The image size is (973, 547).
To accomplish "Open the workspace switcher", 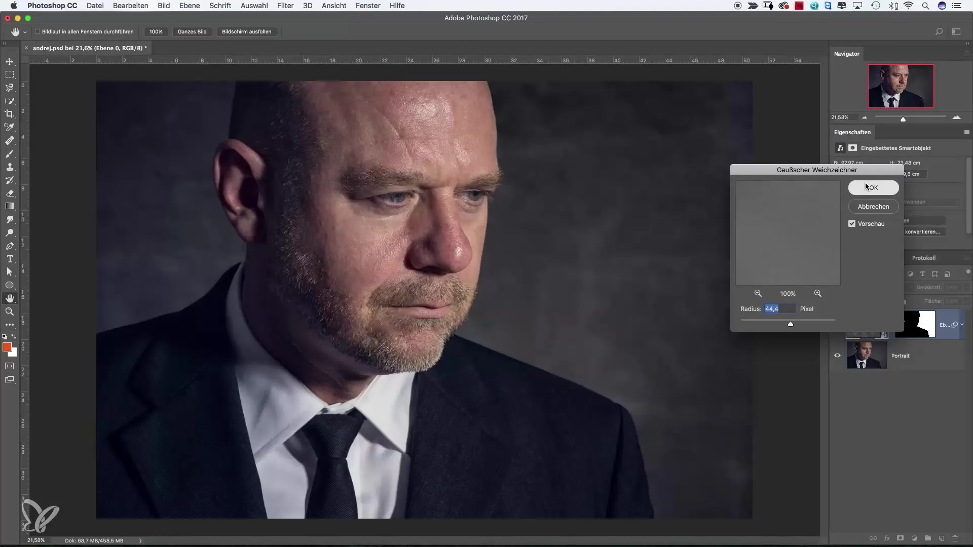I will click(956, 31).
